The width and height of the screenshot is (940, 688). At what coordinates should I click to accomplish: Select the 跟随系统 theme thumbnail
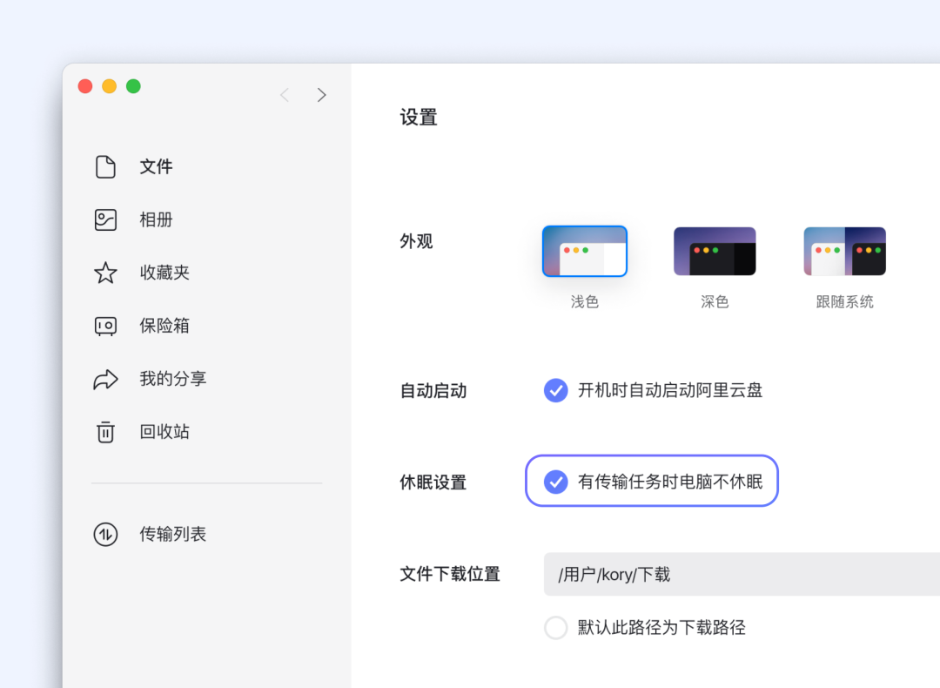(x=844, y=252)
